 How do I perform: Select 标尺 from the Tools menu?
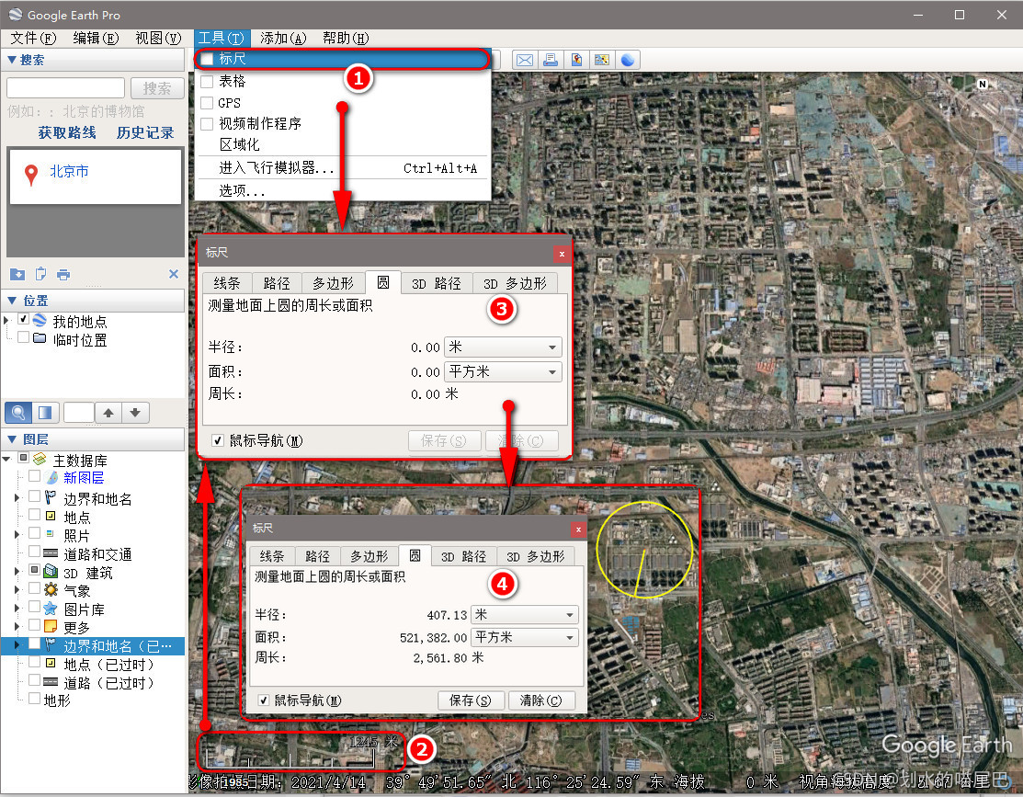point(343,60)
